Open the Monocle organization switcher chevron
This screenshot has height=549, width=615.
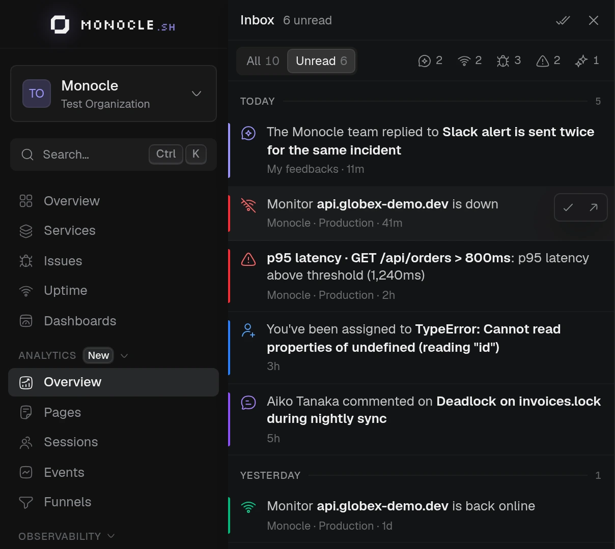coord(197,94)
